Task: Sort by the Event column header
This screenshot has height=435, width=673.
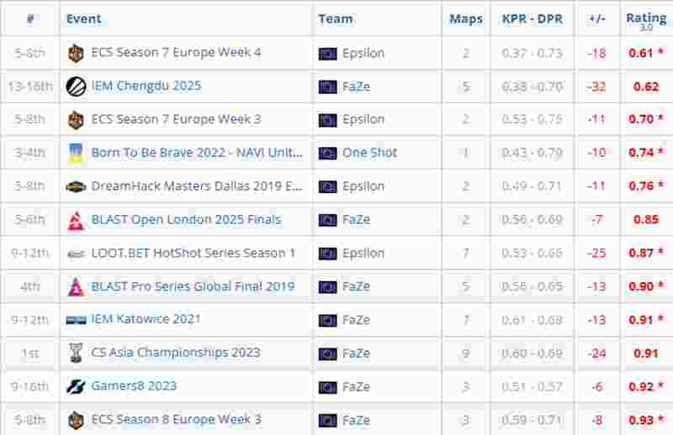Action: (x=83, y=18)
